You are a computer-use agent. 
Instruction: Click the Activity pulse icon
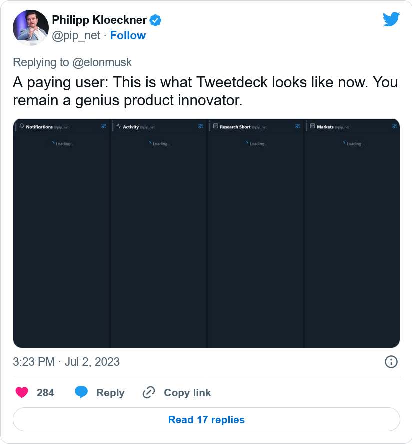click(x=119, y=127)
